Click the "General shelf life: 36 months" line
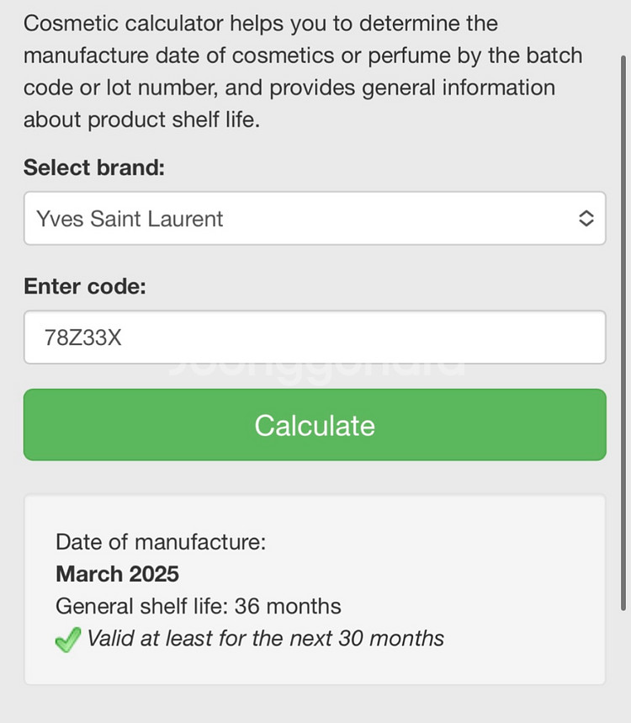Screen dimensions: 631x723 coord(199,606)
